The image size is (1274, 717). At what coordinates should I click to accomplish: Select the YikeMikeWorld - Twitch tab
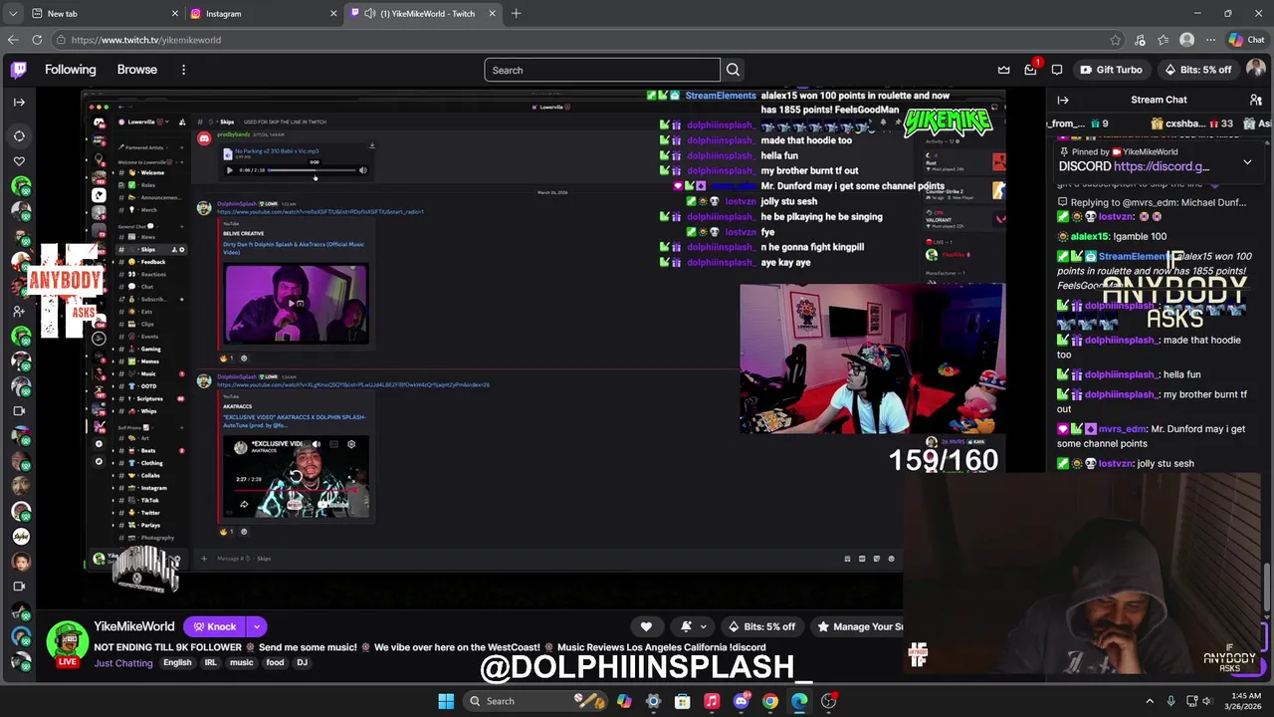tap(423, 14)
